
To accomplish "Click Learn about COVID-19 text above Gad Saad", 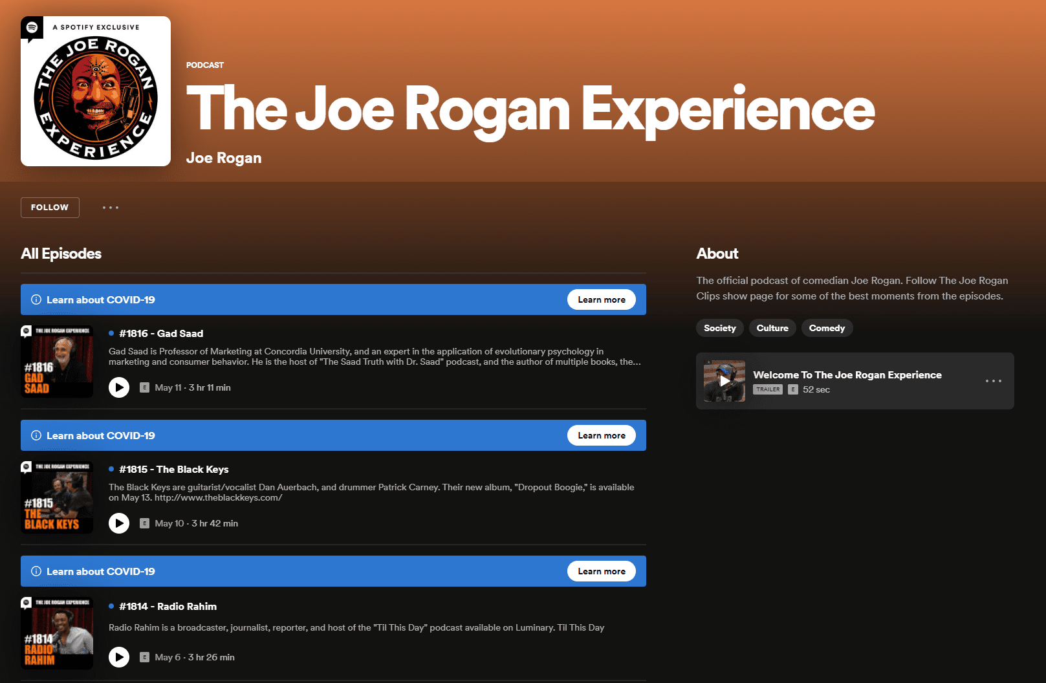I will (x=101, y=299).
